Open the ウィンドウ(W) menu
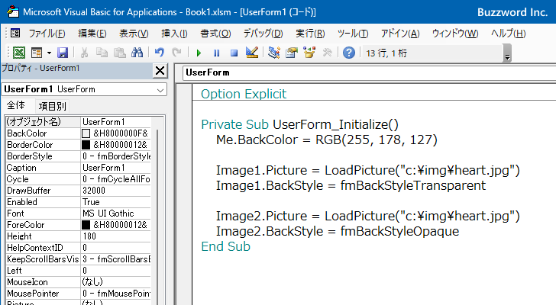The width and height of the screenshot is (556, 305). 455,34
